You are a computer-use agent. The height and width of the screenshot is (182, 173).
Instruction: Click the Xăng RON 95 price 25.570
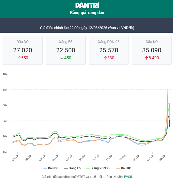pyautogui.click(x=109, y=50)
